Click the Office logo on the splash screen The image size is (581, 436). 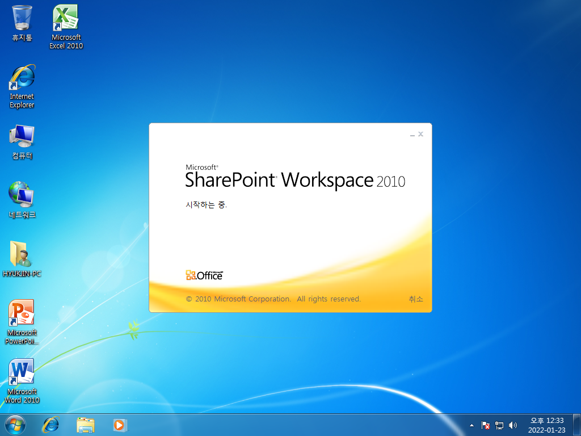[204, 275]
